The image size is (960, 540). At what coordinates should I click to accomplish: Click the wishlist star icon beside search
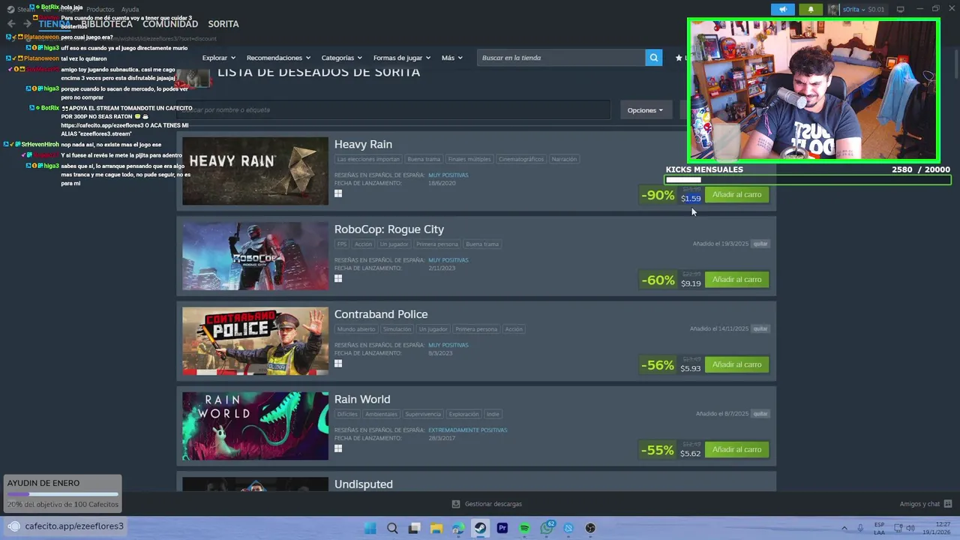(x=679, y=58)
